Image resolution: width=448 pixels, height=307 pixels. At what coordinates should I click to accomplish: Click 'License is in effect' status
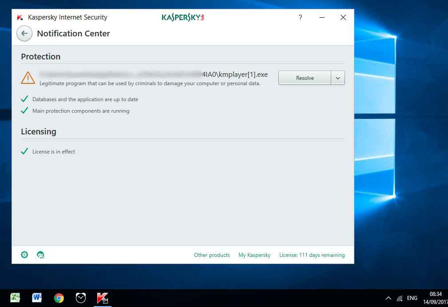point(54,152)
